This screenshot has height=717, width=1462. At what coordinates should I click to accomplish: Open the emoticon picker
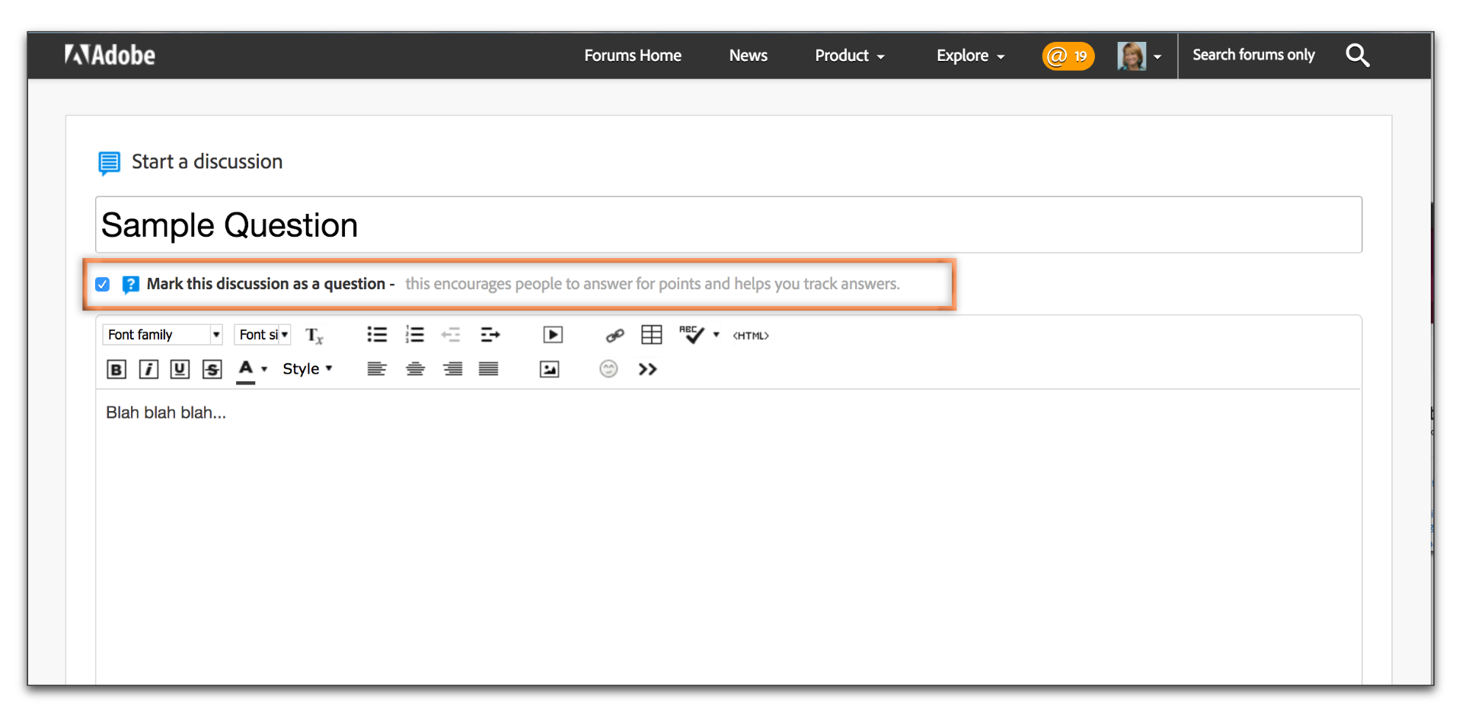point(608,369)
